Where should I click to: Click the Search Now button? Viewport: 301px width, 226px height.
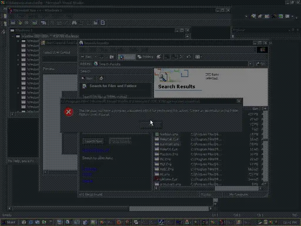click(93, 142)
